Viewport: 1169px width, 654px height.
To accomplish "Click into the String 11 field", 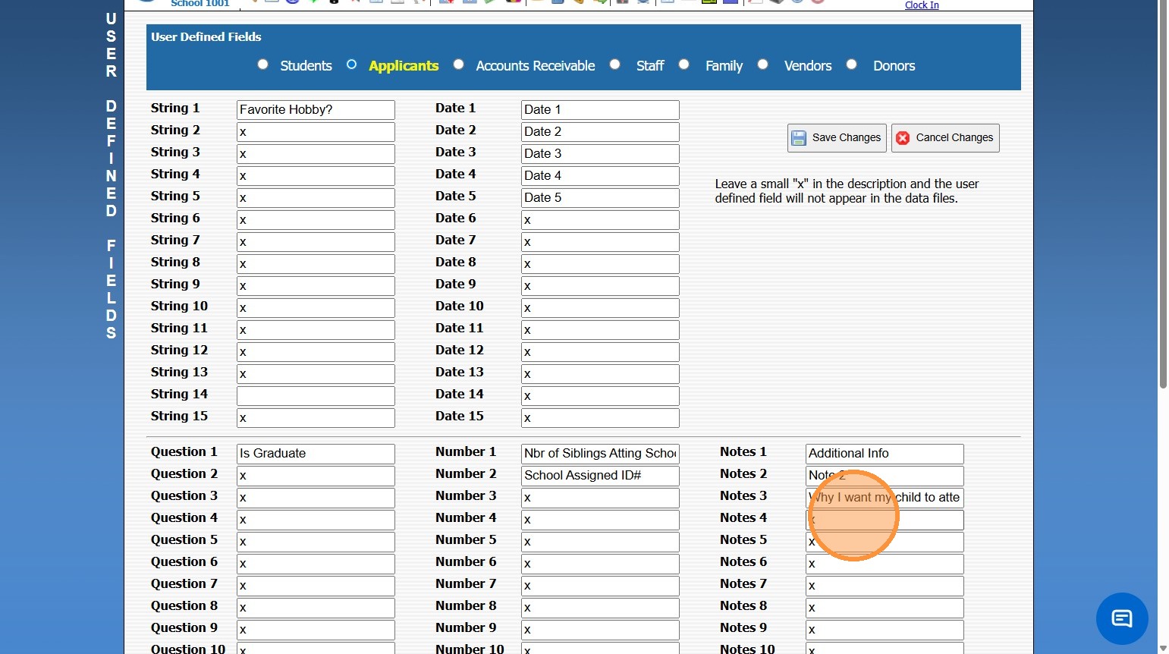I will (x=316, y=330).
